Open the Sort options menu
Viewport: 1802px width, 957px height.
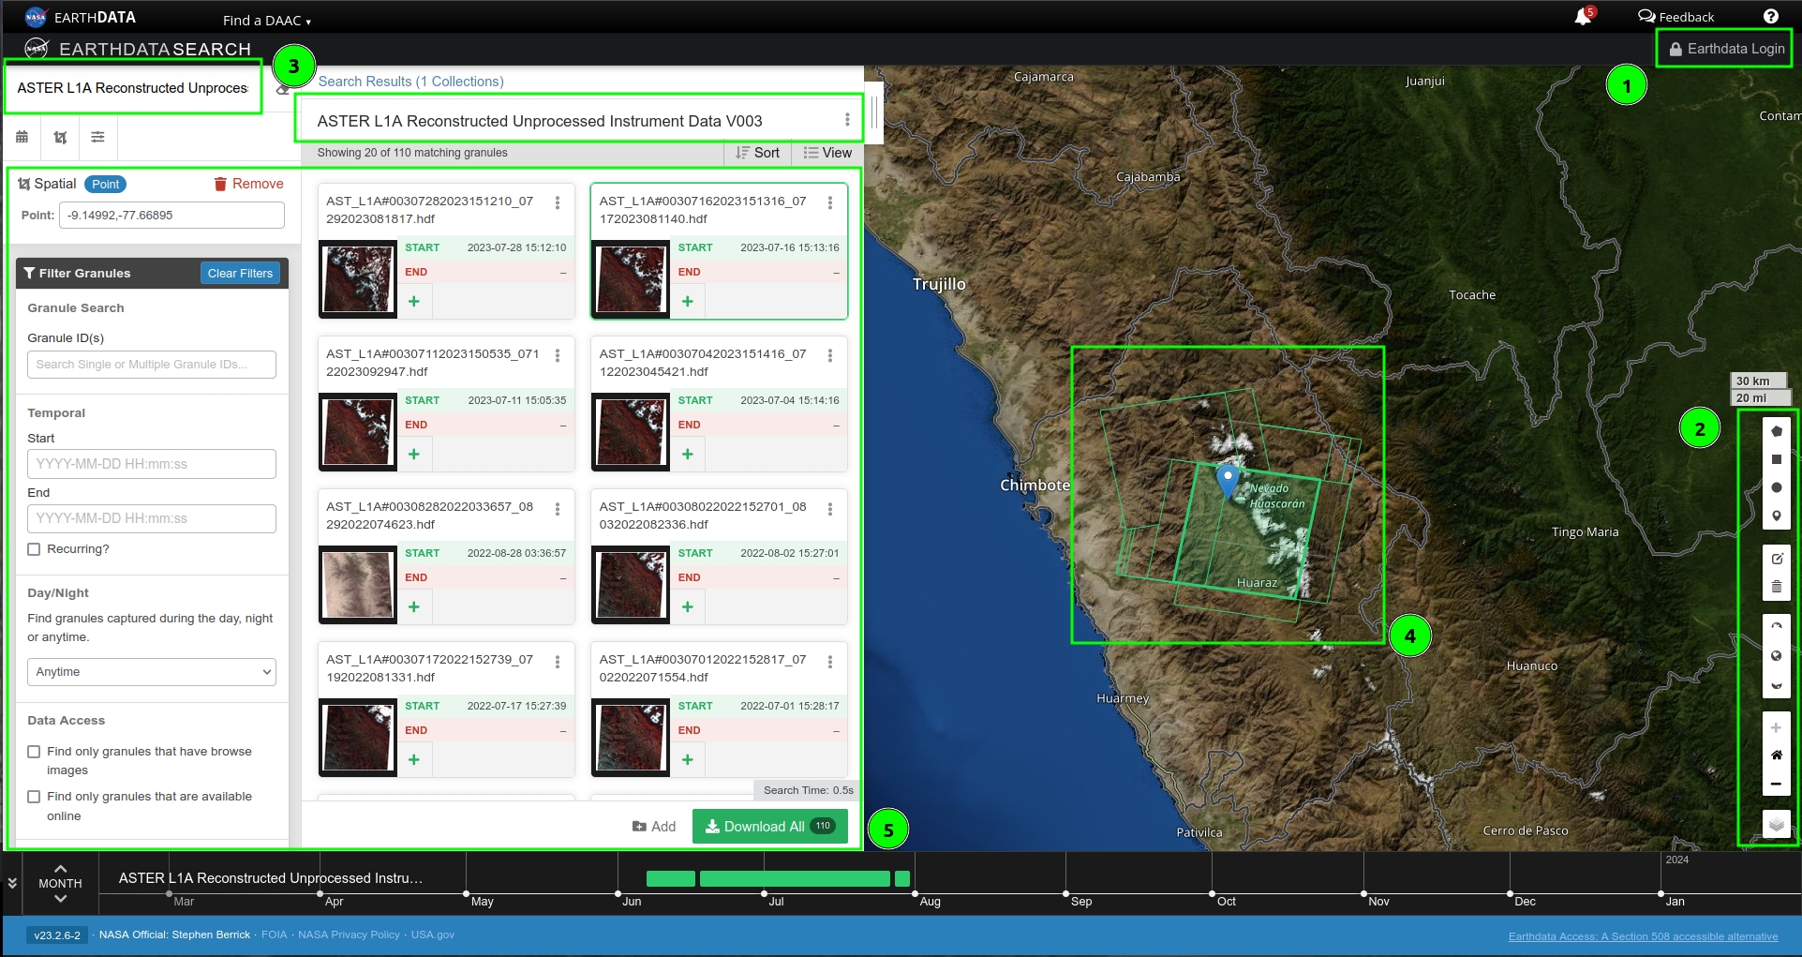point(757,153)
